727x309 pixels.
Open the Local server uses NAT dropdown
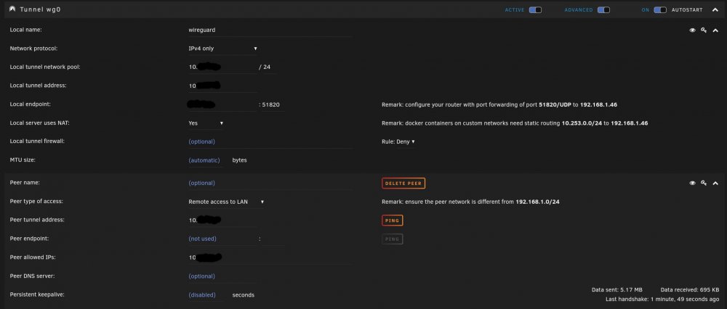point(206,123)
